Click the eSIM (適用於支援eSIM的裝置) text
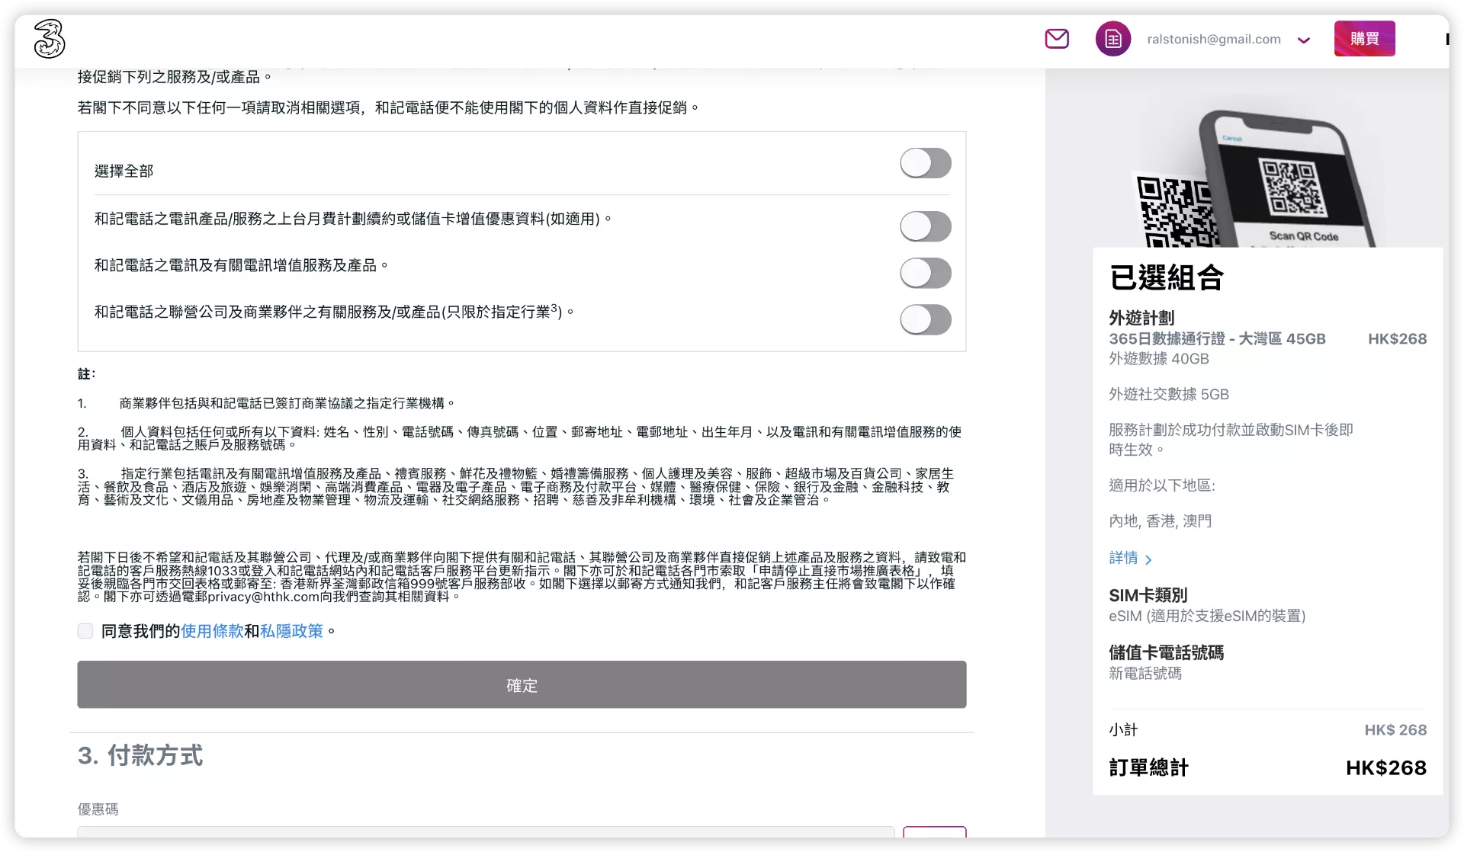Image resolution: width=1464 pixels, height=852 pixels. [x=1207, y=616]
